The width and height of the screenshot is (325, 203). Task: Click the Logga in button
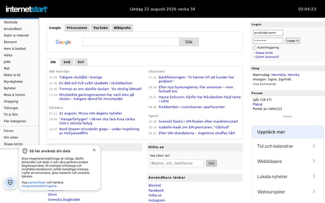pos(292,41)
